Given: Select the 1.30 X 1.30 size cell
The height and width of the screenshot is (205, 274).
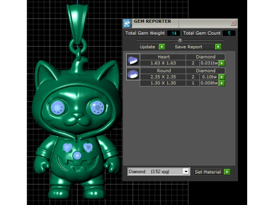Looking at the screenshot, I should (163, 83).
